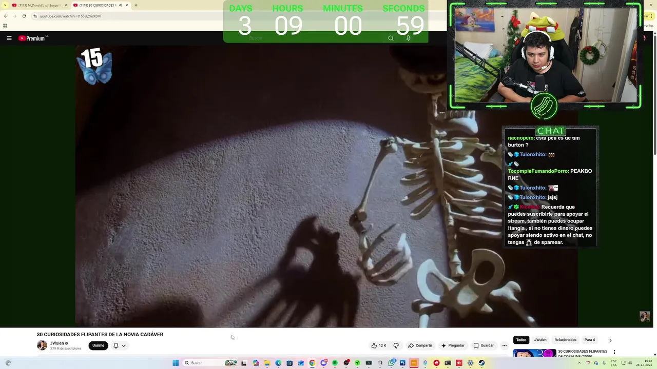
Task: Click the video title text
Action: [x=100, y=334]
